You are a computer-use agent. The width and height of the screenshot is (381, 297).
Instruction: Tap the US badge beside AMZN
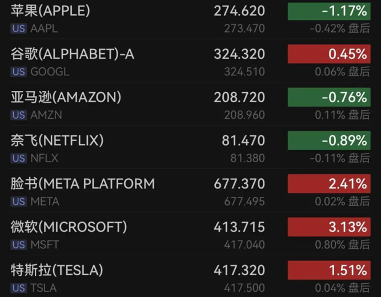coord(18,115)
